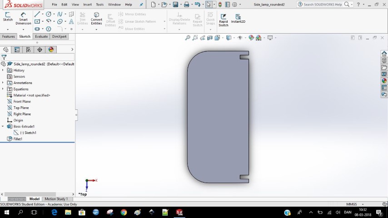Switch to the DimXpert tab
388x218 pixels.
pos(59,36)
